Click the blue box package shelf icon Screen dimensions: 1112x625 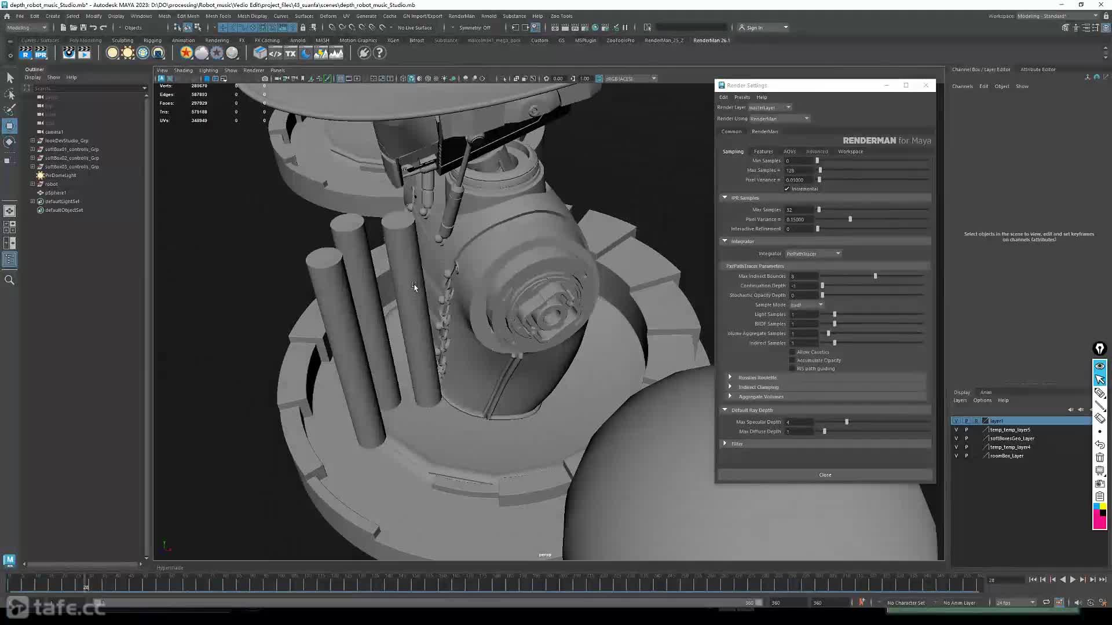(260, 53)
